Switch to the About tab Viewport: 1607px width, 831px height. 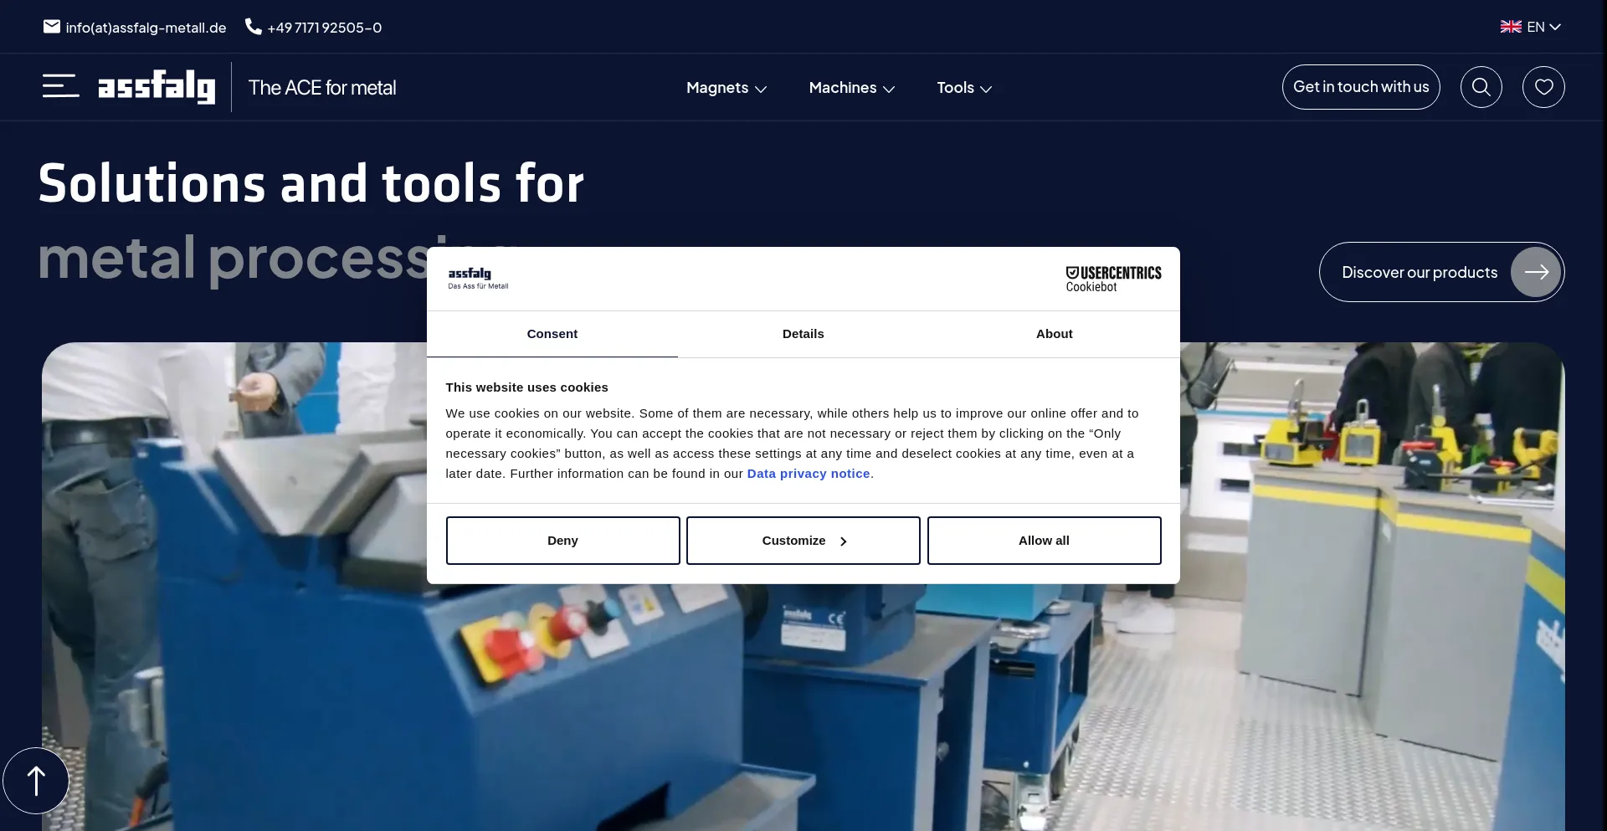[x=1054, y=334]
